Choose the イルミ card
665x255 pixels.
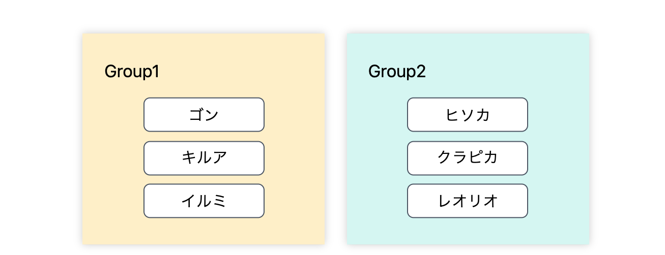click(204, 201)
